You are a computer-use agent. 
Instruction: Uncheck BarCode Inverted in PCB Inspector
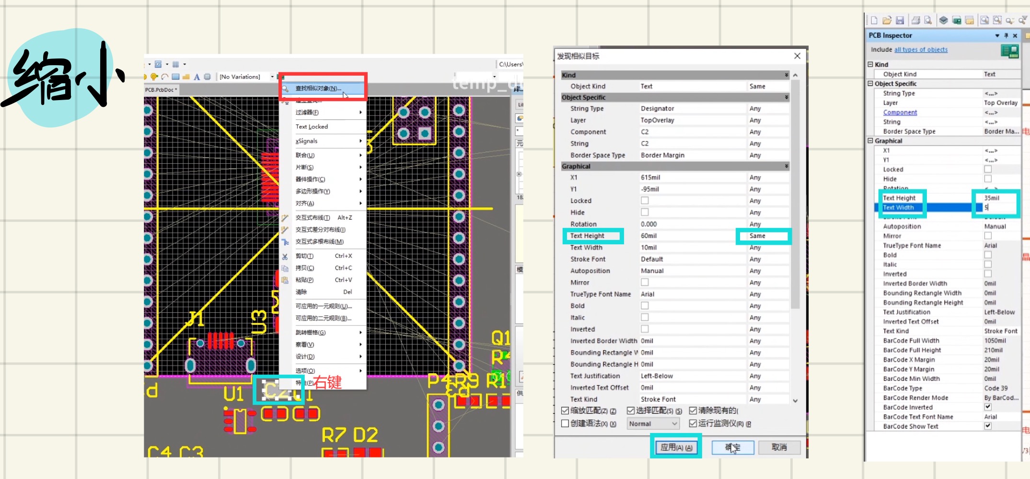point(988,407)
